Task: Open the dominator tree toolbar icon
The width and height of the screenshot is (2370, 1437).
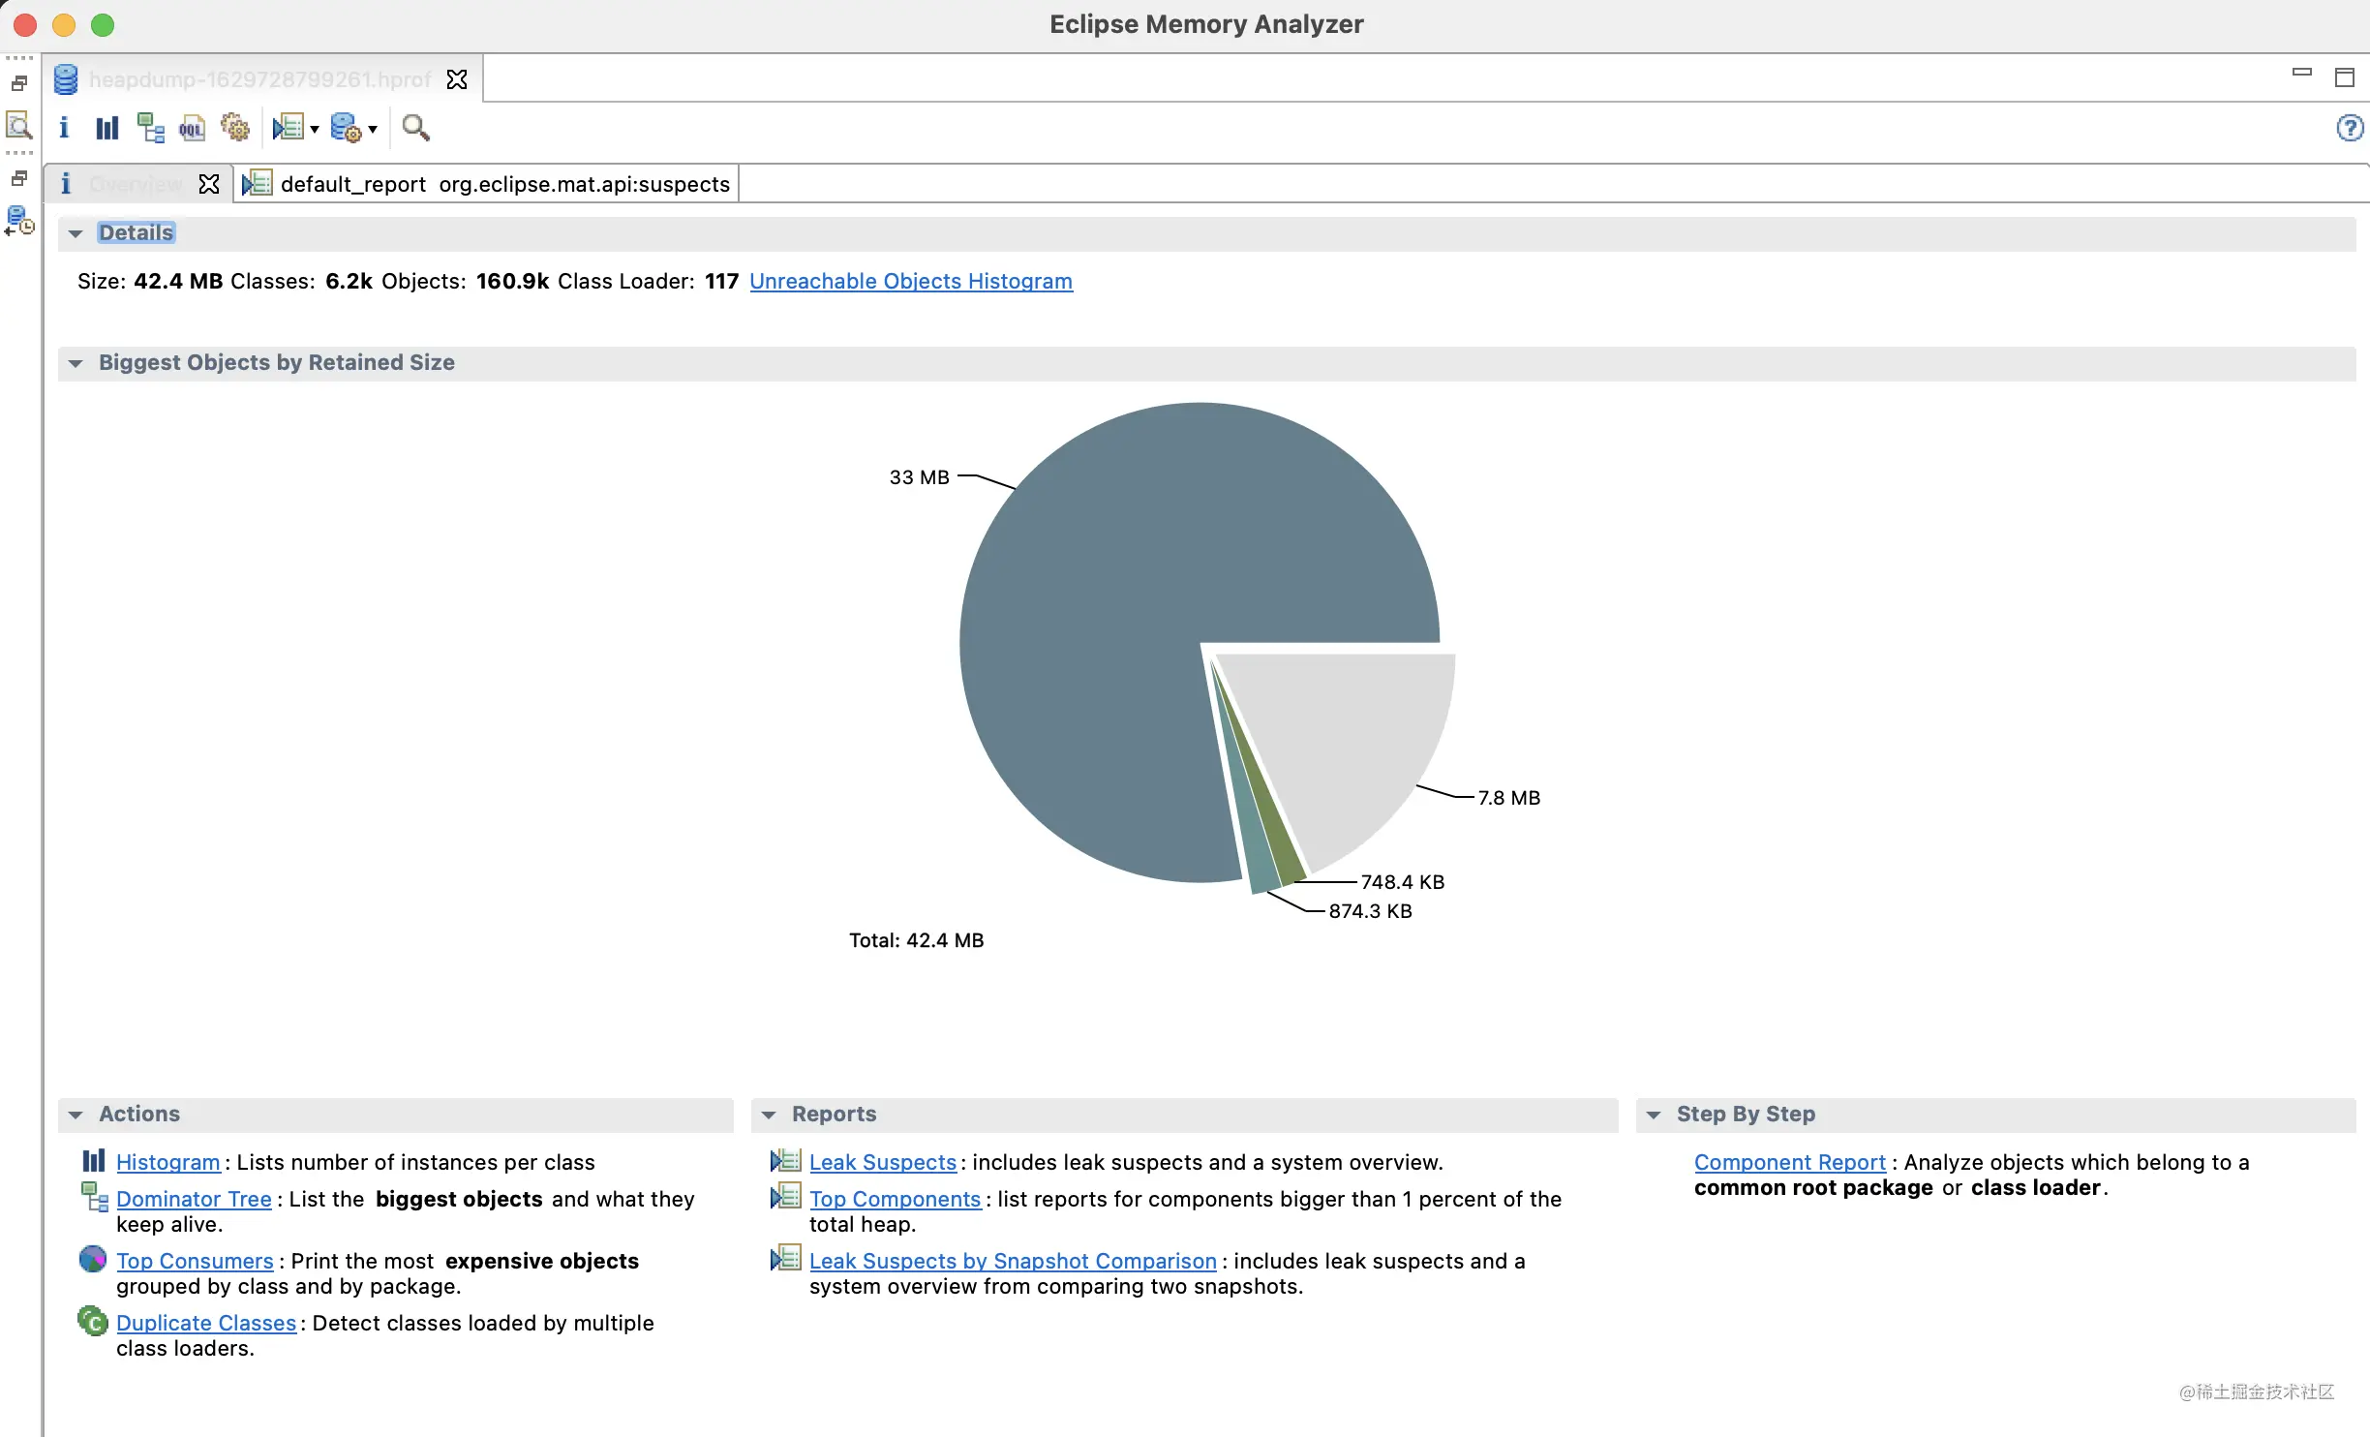Action: click(150, 128)
